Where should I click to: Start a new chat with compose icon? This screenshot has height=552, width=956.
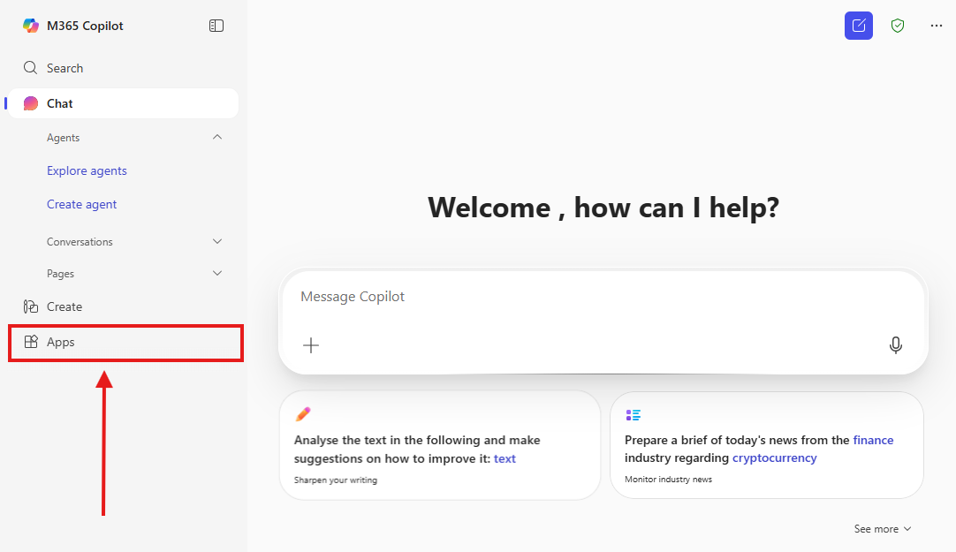tap(858, 26)
